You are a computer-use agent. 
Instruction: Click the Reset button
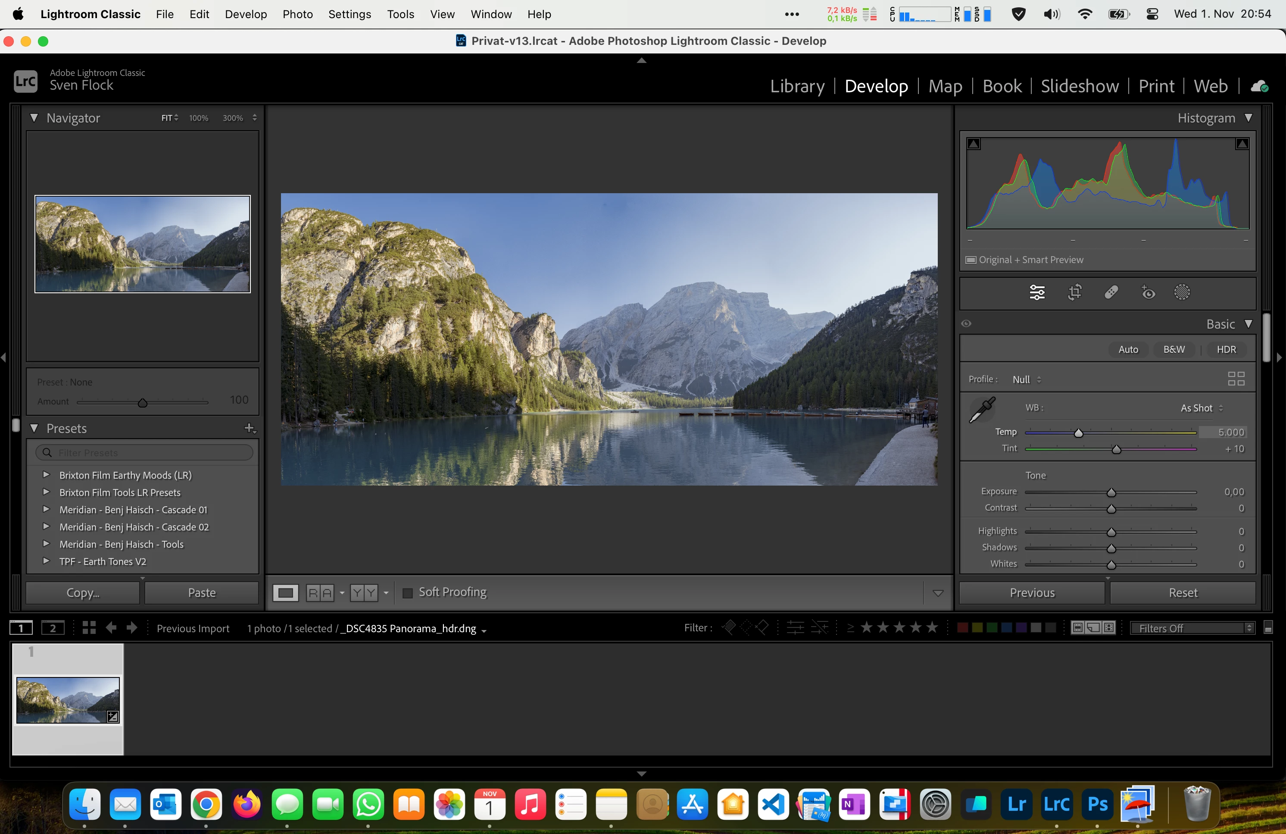(1183, 593)
